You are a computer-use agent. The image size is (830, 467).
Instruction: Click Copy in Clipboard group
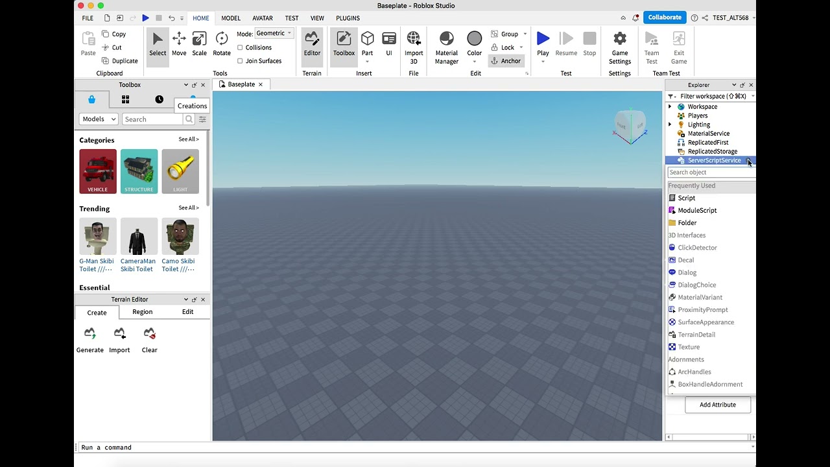click(x=113, y=34)
